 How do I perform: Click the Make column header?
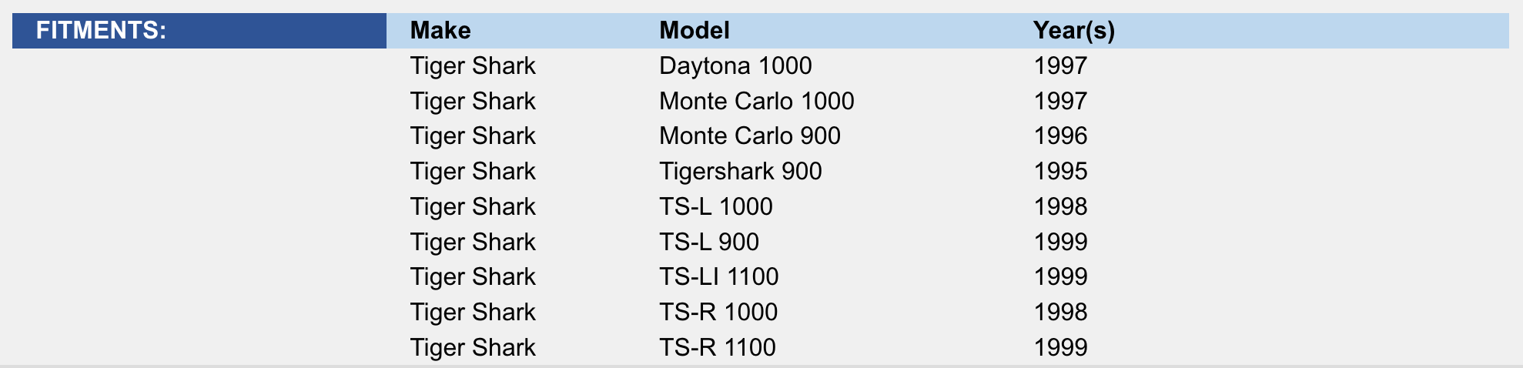tap(440, 31)
